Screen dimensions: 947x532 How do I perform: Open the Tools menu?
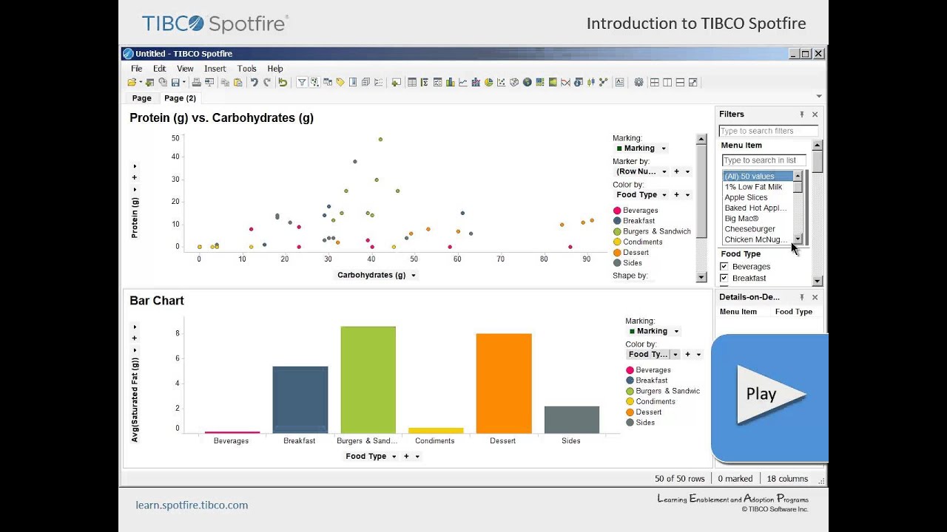point(247,69)
